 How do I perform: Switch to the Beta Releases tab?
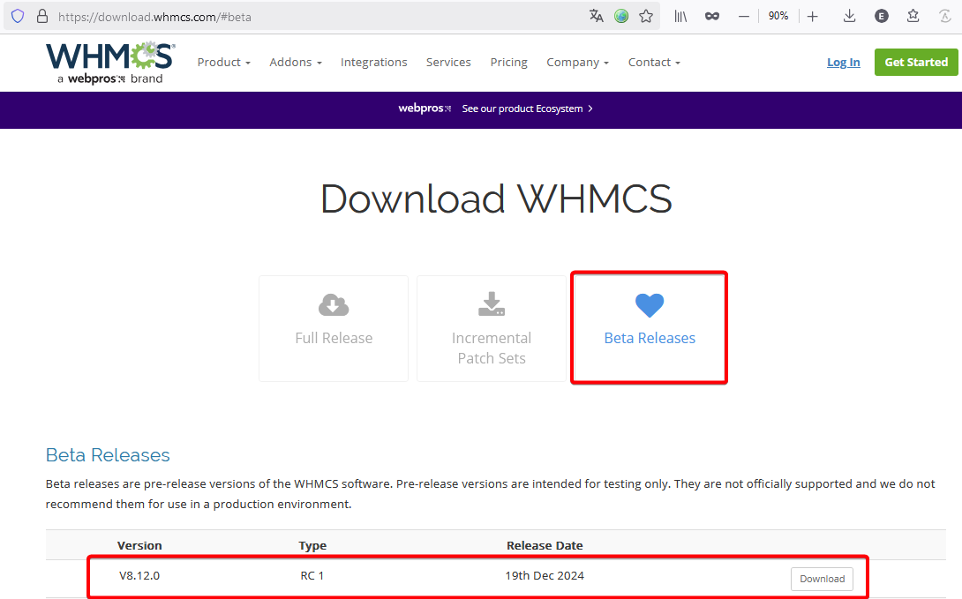[x=650, y=329]
